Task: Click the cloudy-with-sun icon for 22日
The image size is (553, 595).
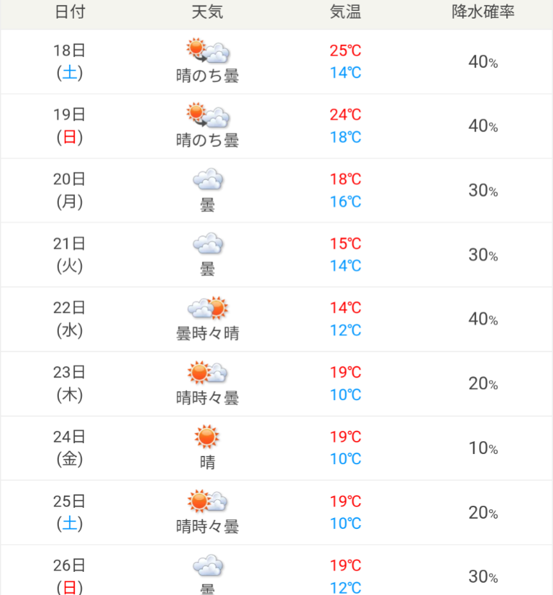Action: coord(208,308)
